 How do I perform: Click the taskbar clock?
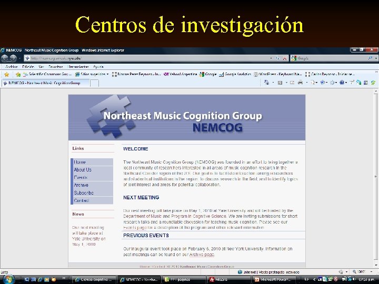click(367, 279)
